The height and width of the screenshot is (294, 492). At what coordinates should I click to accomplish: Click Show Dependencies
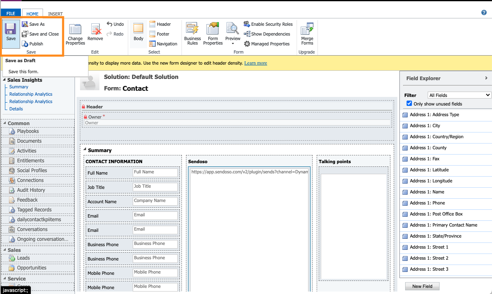tap(267, 34)
